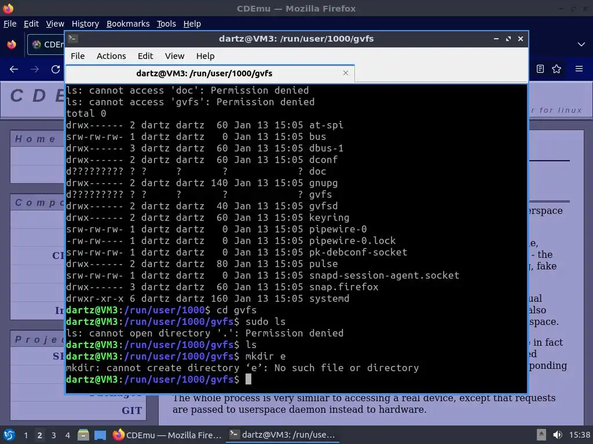Open terminal View menu
The image size is (593, 444).
(x=174, y=56)
